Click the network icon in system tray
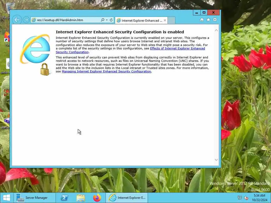This screenshot has width=271, height=203. tap(240, 198)
